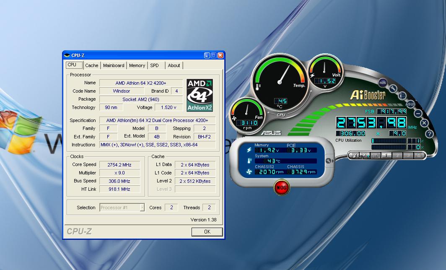
Task: Click the Instructions field MMX, 3DNow!, SSE
Action: click(x=157, y=145)
